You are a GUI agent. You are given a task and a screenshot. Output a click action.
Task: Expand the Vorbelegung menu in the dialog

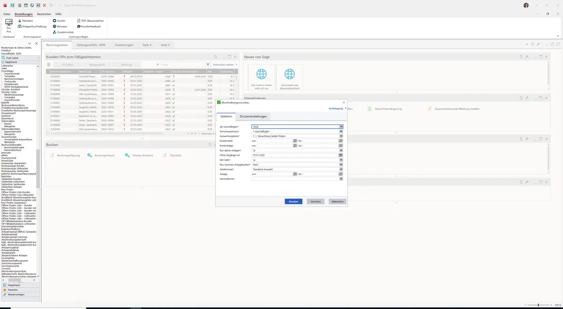click(x=337, y=108)
